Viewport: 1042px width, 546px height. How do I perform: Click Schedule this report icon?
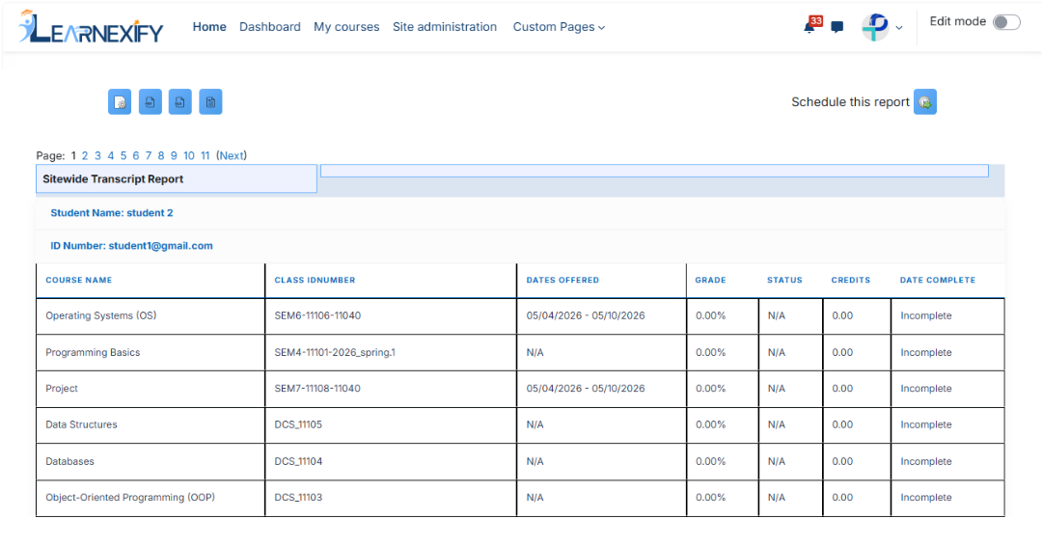925,102
